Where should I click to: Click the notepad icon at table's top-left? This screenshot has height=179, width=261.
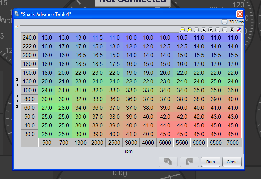pyautogui.click(x=16, y=27)
